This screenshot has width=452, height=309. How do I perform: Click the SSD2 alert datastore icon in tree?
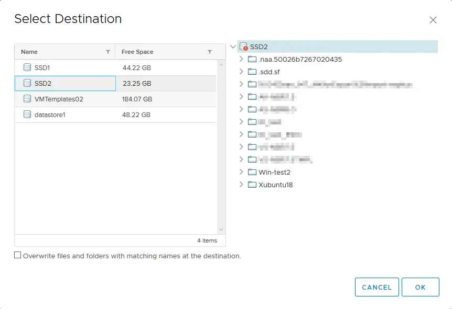[244, 47]
